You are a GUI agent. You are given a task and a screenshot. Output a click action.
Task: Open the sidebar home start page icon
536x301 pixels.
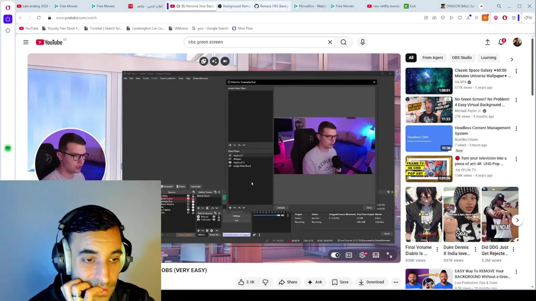[8, 19]
